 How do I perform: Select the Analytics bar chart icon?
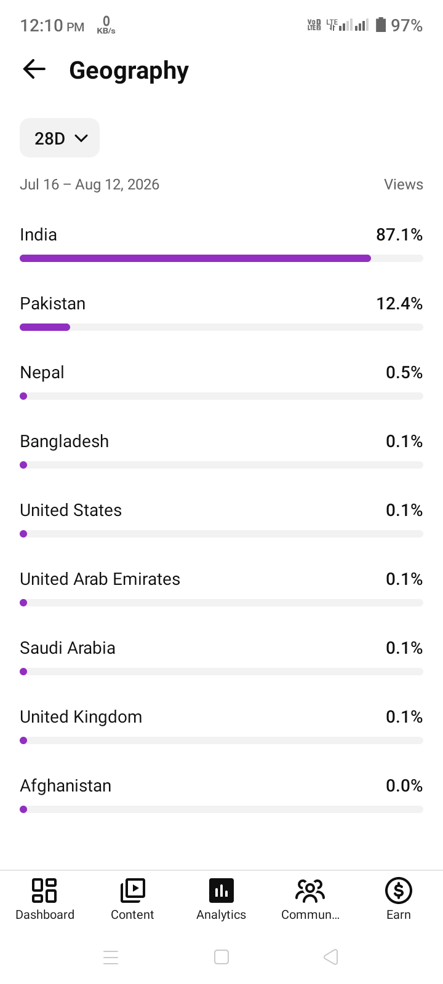[x=221, y=890]
